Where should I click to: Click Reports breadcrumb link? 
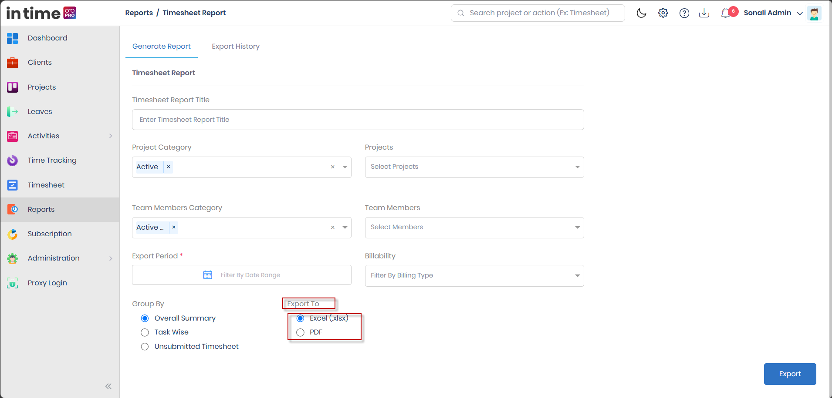tap(139, 13)
